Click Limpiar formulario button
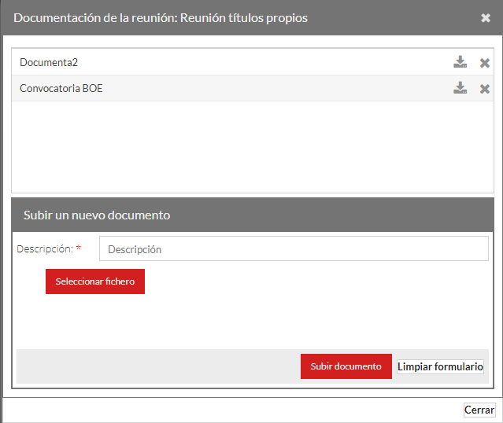 click(x=440, y=366)
